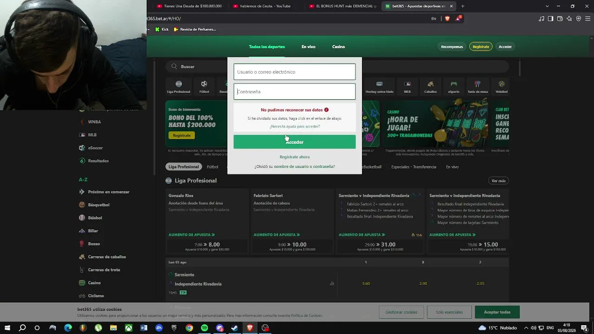Select the Fútbol soccer ball sport icon
Image resolution: width=594 pixels, height=334 pixels.
(204, 84)
